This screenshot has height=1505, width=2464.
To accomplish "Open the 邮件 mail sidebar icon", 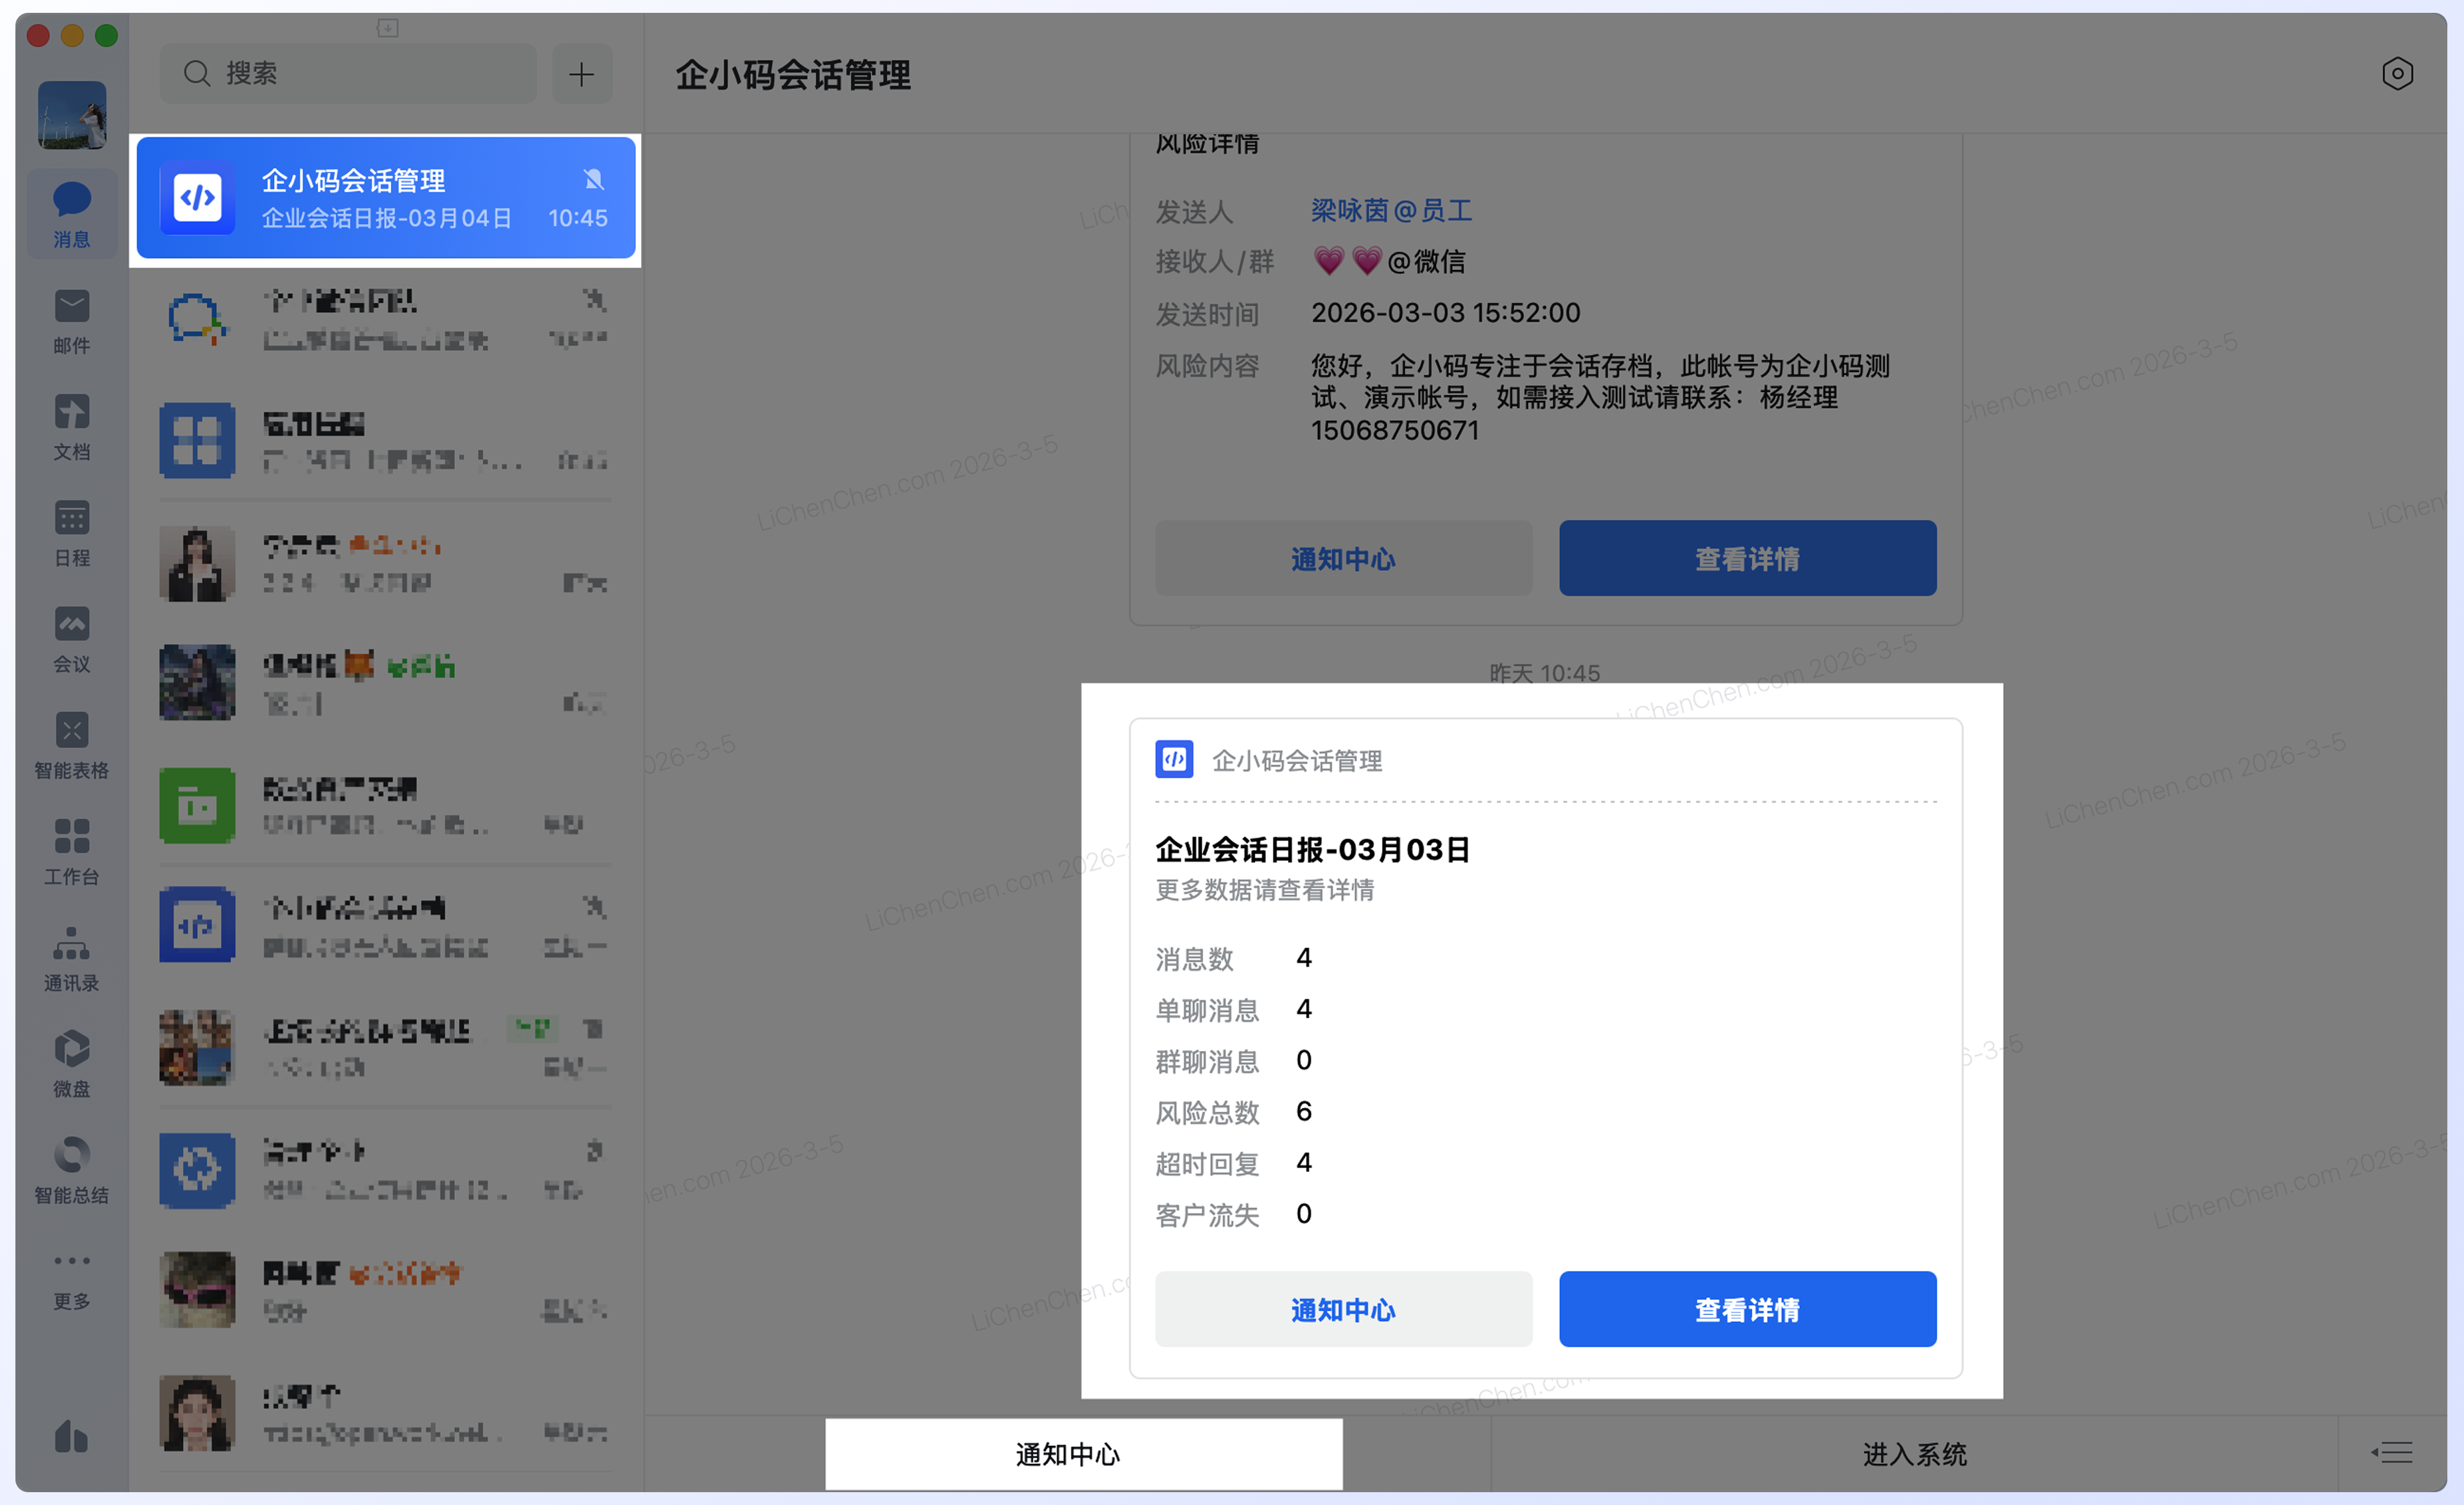I will tap(71, 321).
